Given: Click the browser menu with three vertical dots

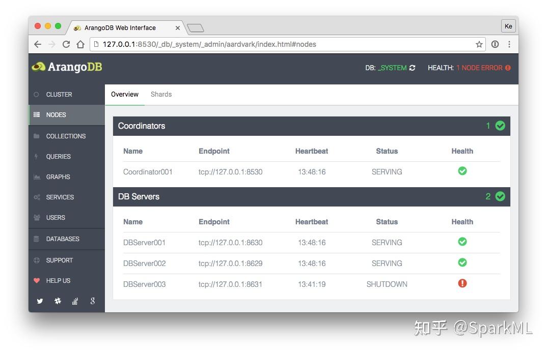Looking at the screenshot, I should pos(509,44).
